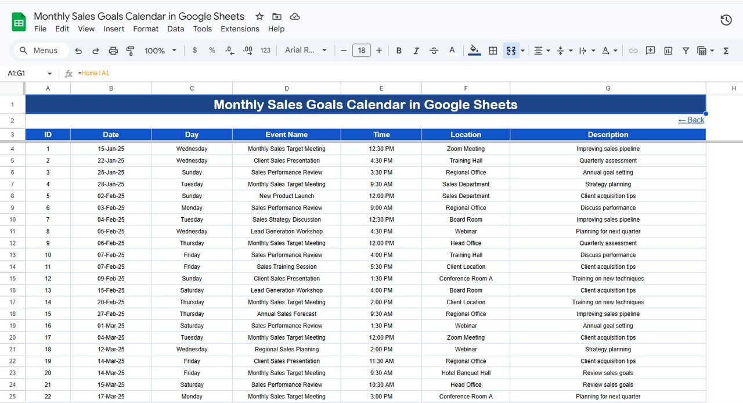Insert a link with the toolbar icon
The height and width of the screenshot is (403, 743).
tap(633, 51)
